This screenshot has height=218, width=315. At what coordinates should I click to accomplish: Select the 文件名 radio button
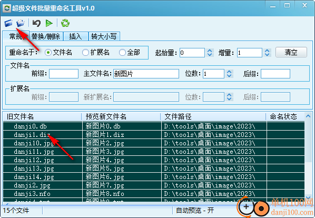pos(48,53)
